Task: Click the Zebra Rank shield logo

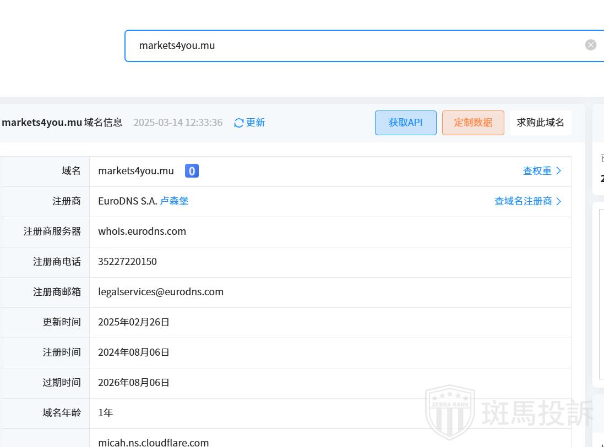Action: tap(450, 413)
